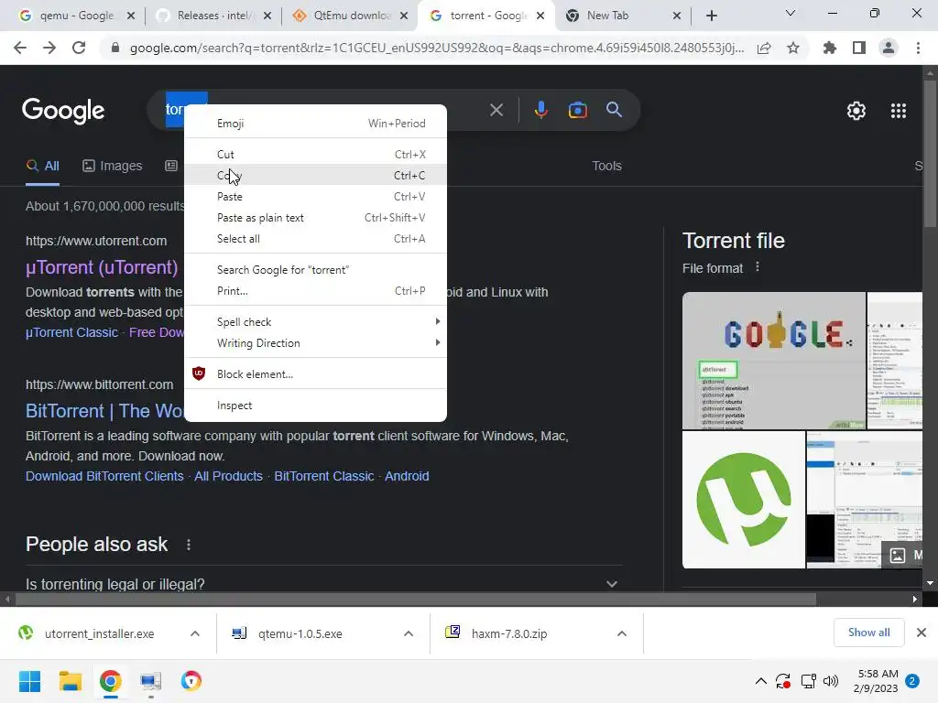Share this page icon in address bar
938x703 pixels.
click(764, 48)
